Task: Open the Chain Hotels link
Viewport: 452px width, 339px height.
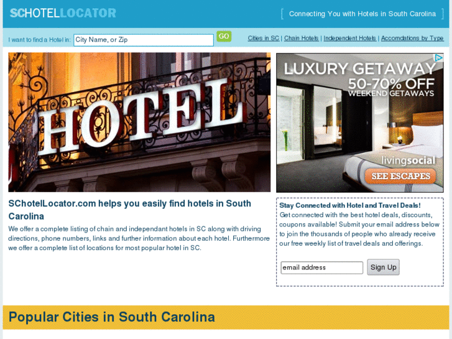Action: [302, 38]
